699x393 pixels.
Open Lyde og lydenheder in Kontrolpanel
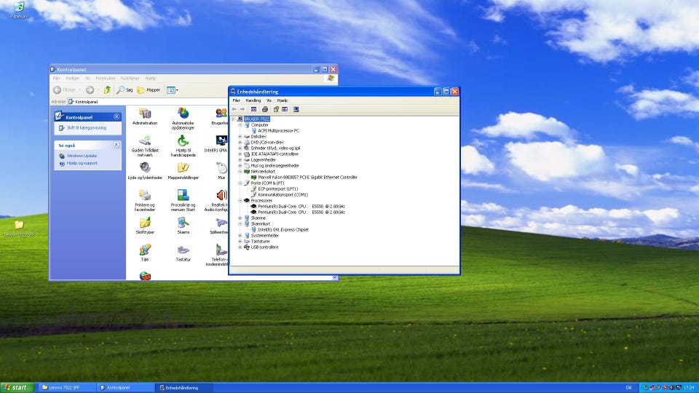(145, 171)
